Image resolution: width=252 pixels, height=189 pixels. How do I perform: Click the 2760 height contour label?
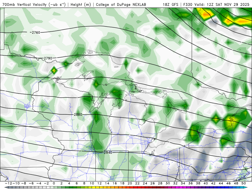click(x=35, y=32)
